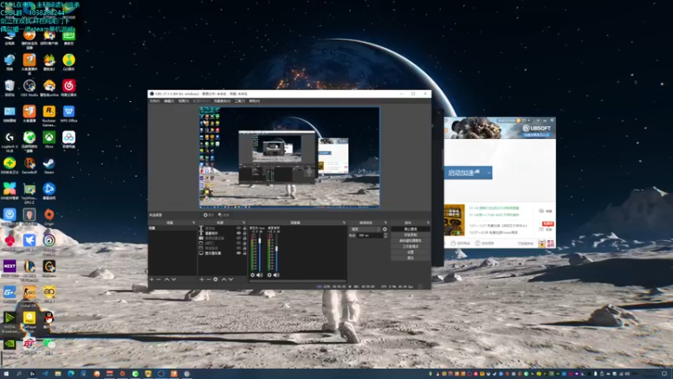Mute the second mixer channel speaker icon

point(277,275)
